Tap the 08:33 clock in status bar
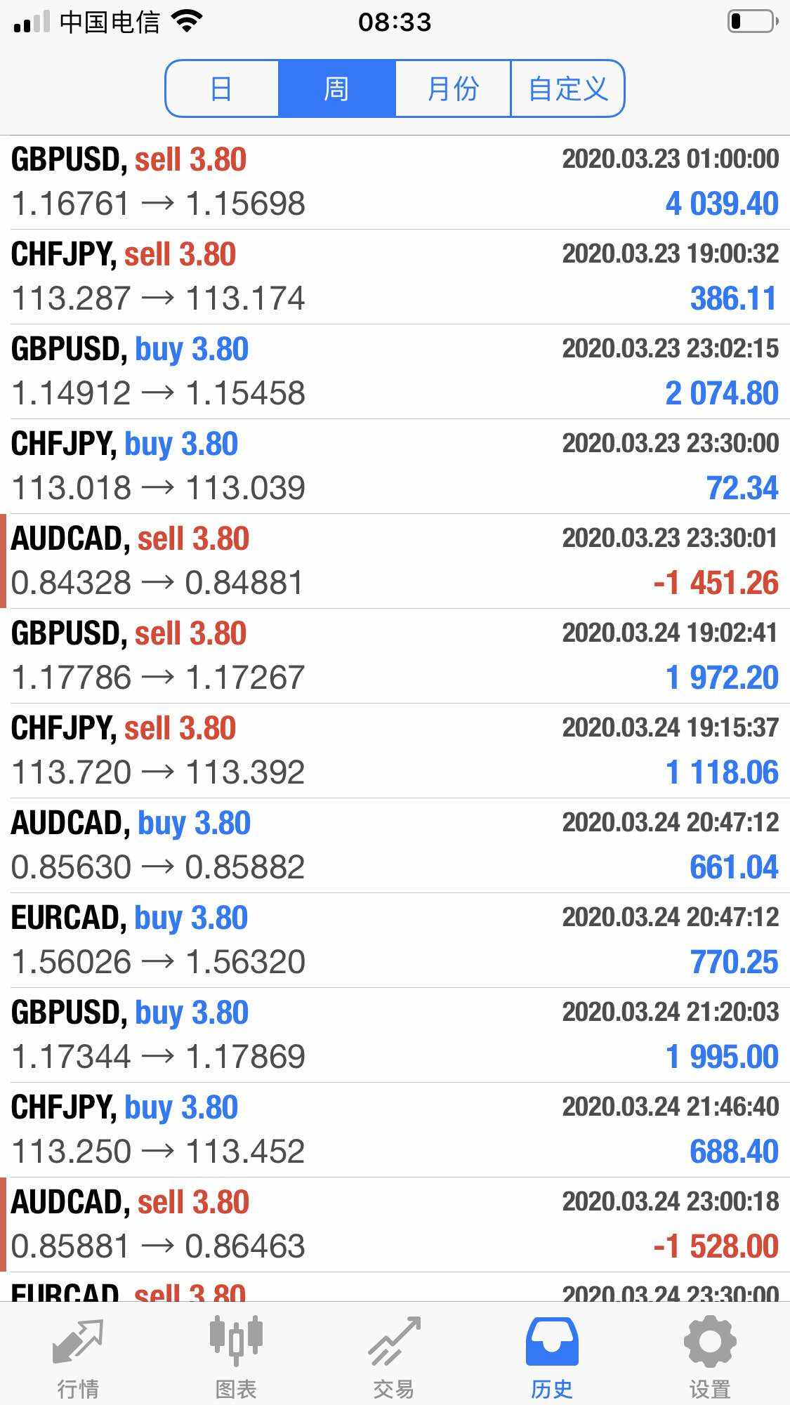This screenshot has height=1405, width=790. 395,22
